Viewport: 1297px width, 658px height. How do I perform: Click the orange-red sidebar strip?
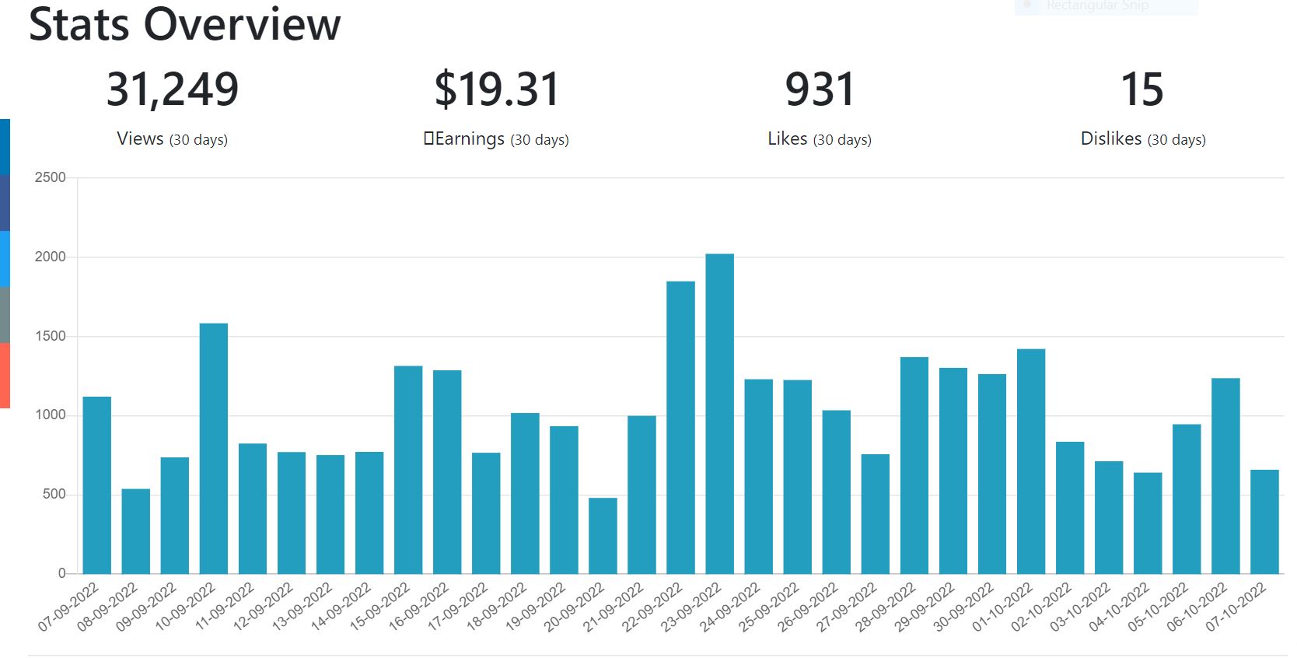pos(5,375)
